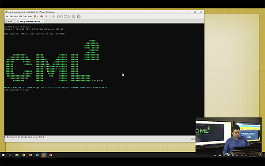Screen dimensions: 265x166
Task: Click the Unity mode icon
Action: point(69,16)
